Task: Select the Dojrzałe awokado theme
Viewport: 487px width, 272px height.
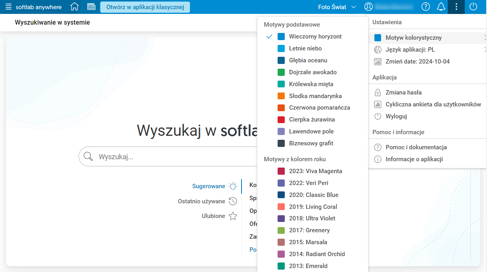Action: 313,72
